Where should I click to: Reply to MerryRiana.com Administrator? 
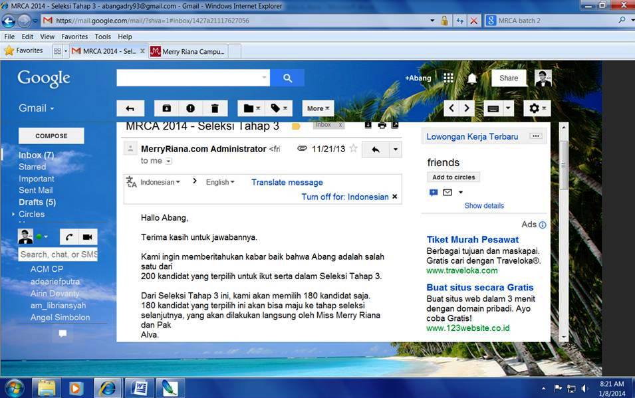pyautogui.click(x=376, y=149)
